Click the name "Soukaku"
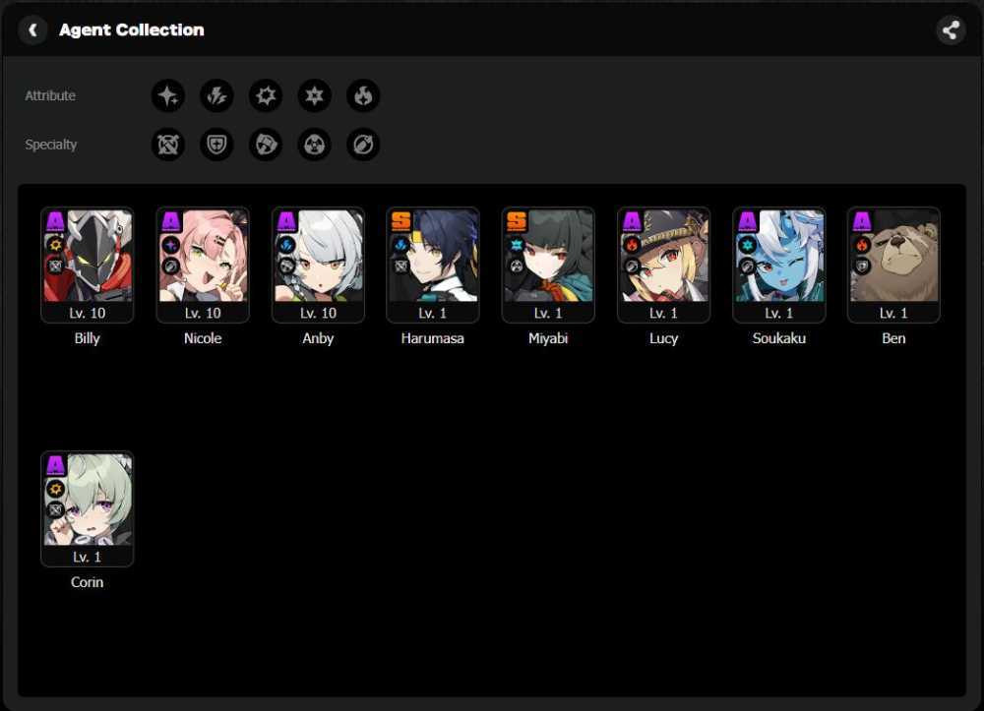The image size is (984, 711). tap(779, 338)
